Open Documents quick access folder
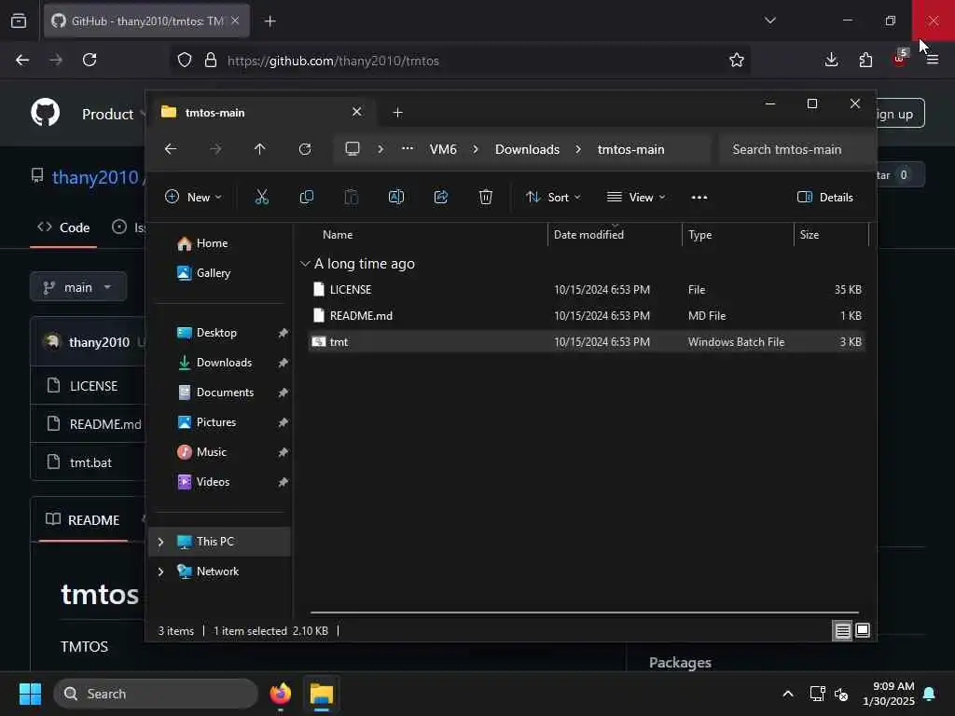 click(x=225, y=392)
